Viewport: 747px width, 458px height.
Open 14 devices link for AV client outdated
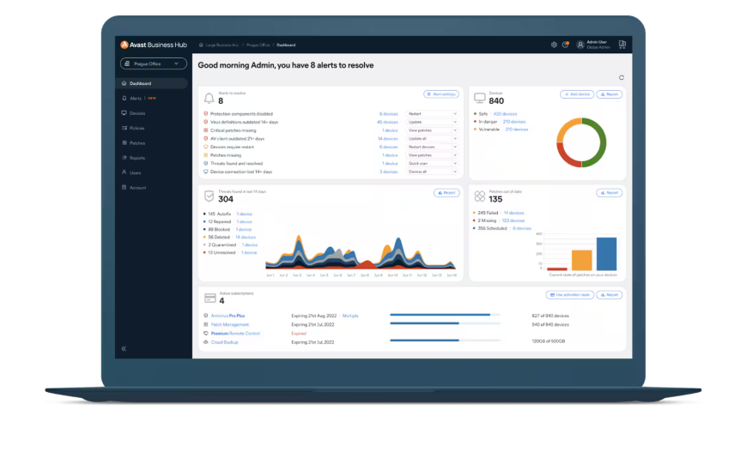click(x=388, y=139)
